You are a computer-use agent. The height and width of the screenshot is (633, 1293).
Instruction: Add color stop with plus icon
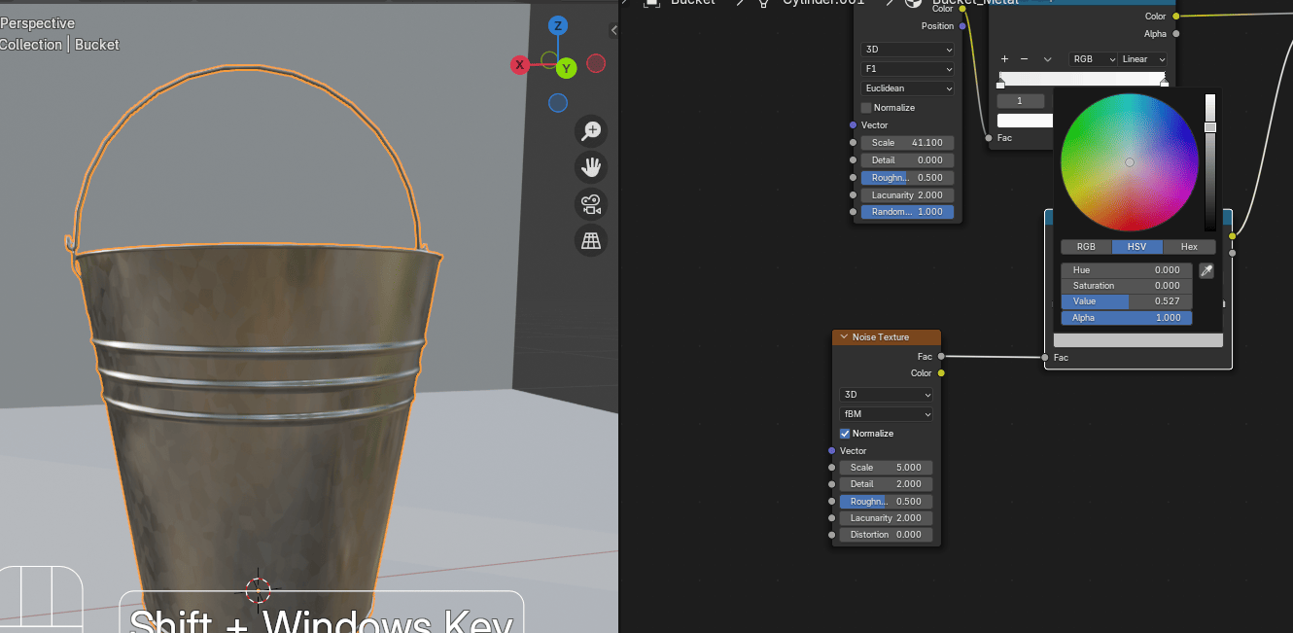1005,59
